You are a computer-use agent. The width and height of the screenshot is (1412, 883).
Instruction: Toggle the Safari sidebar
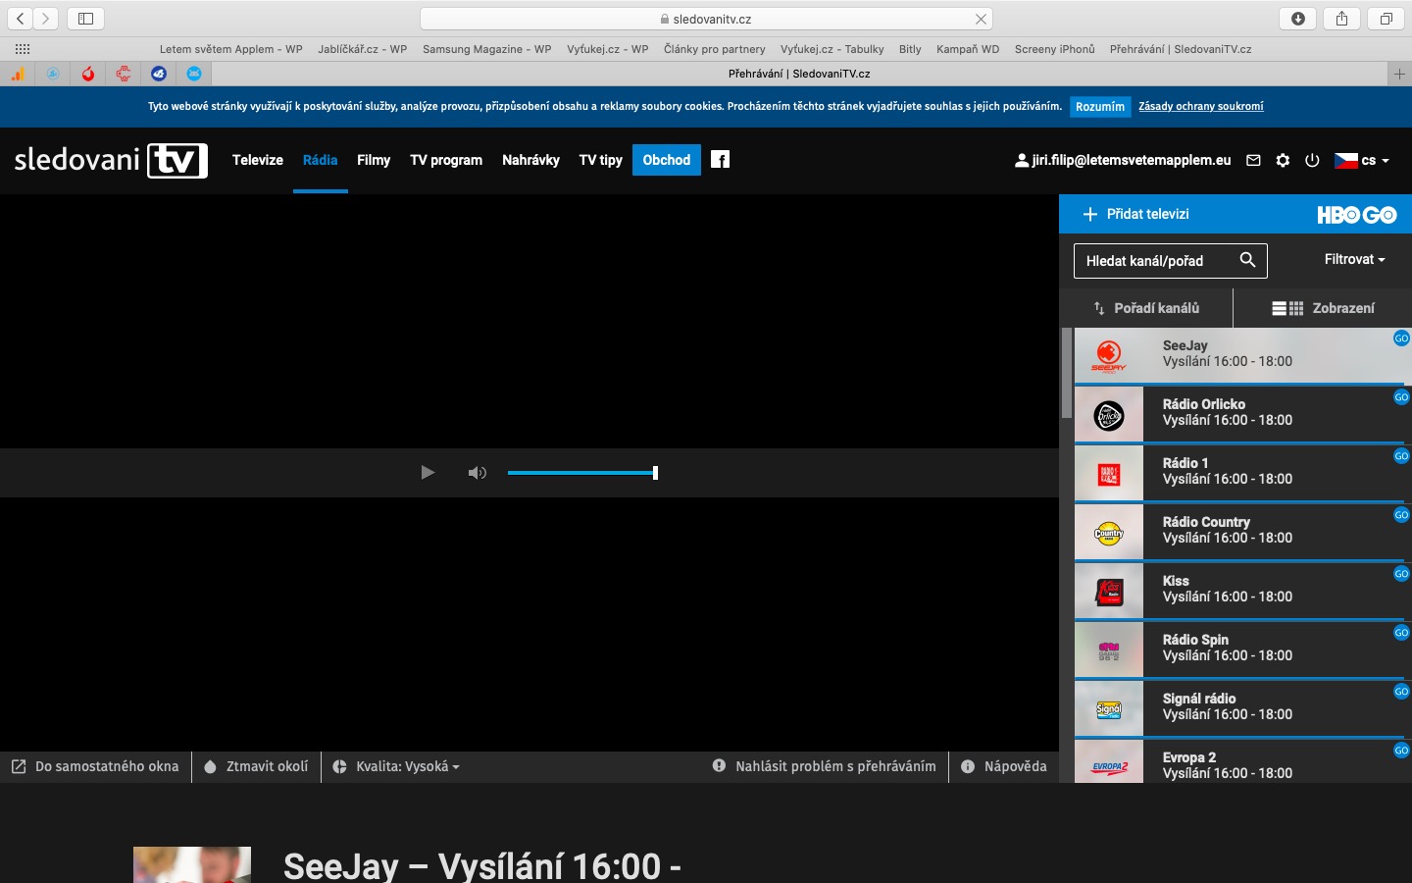86,19
